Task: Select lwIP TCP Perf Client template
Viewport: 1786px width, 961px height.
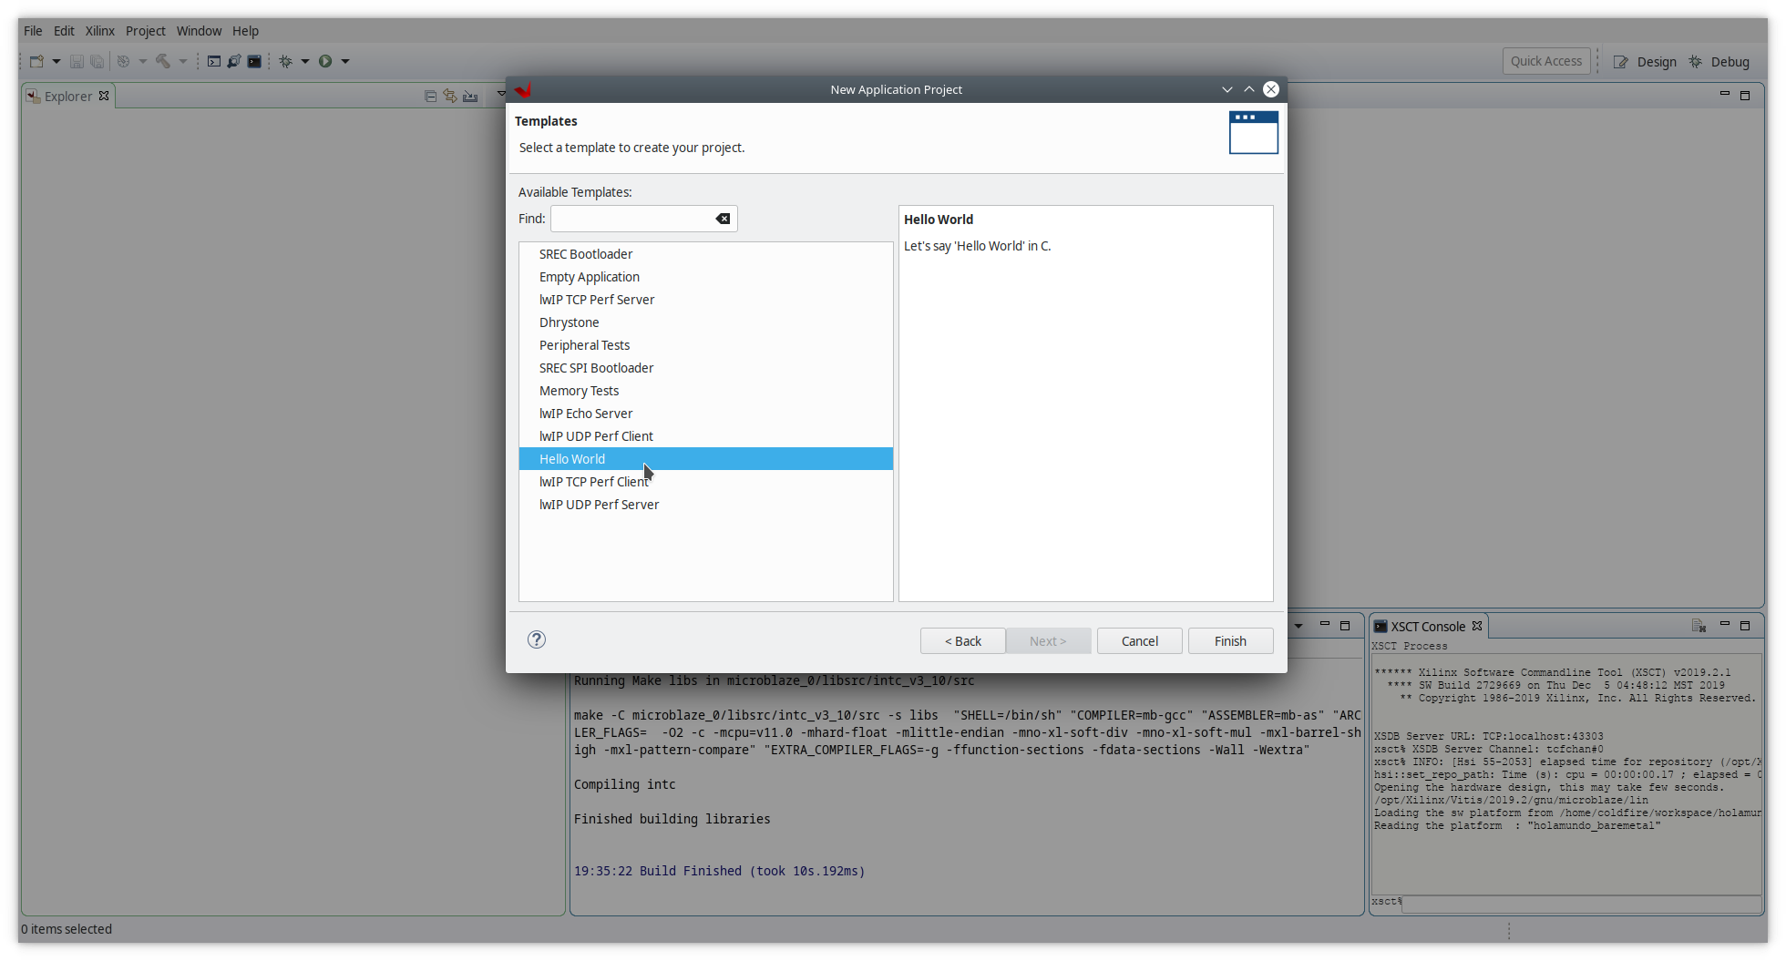Action: click(x=706, y=482)
